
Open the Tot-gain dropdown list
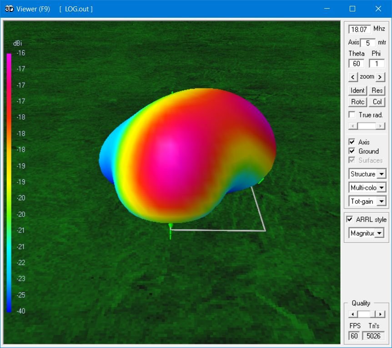381,201
